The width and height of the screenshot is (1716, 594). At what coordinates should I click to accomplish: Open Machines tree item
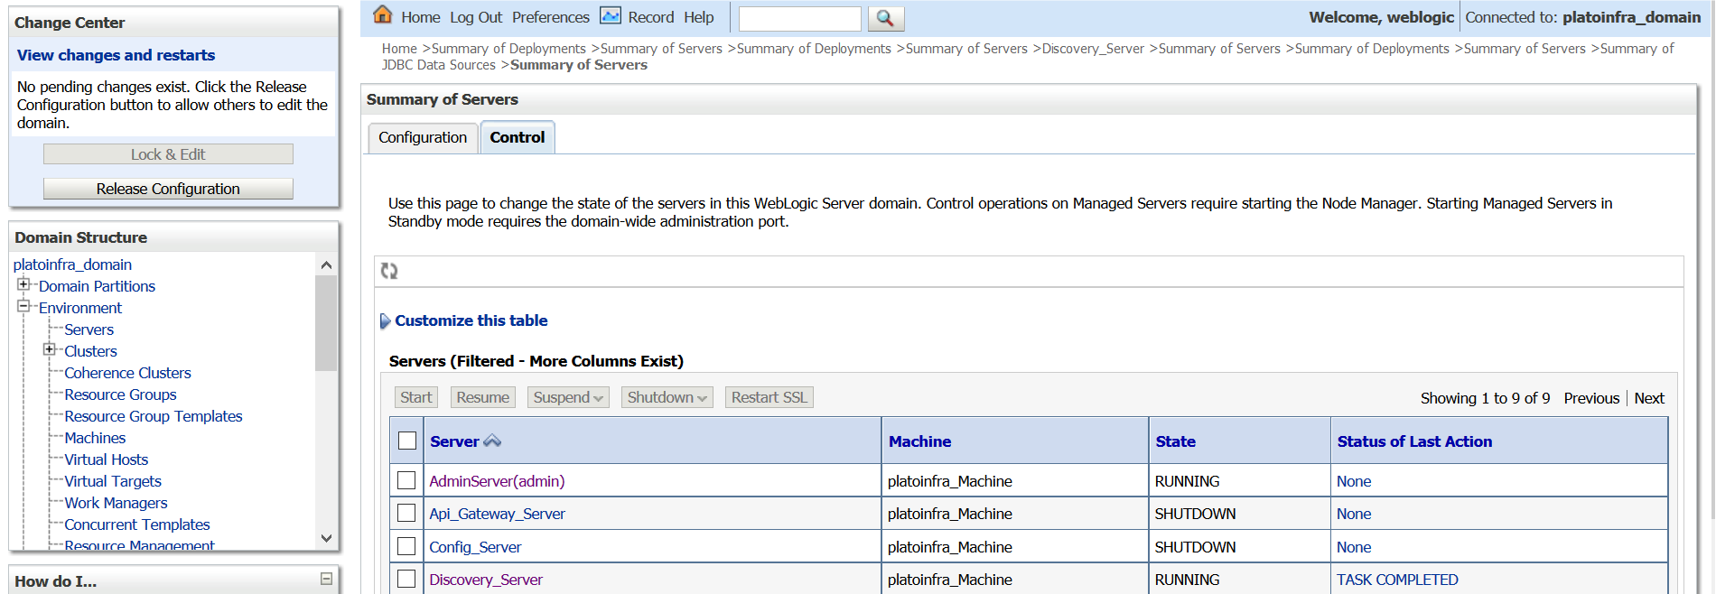[x=96, y=438]
